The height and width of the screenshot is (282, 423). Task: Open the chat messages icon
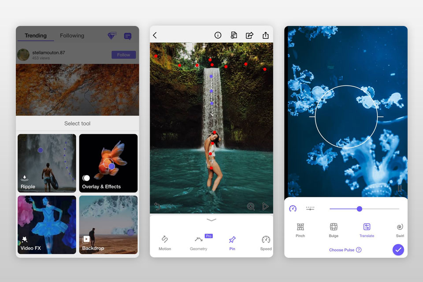128,36
